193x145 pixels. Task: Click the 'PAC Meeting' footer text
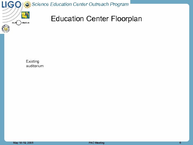96,143
